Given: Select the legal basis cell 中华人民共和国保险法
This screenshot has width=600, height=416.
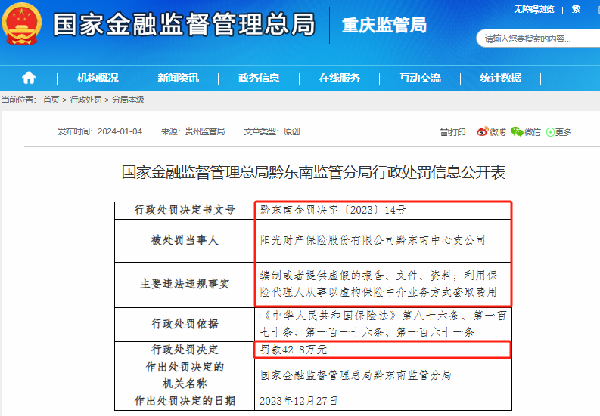Looking at the screenshot, I should coord(383,324).
